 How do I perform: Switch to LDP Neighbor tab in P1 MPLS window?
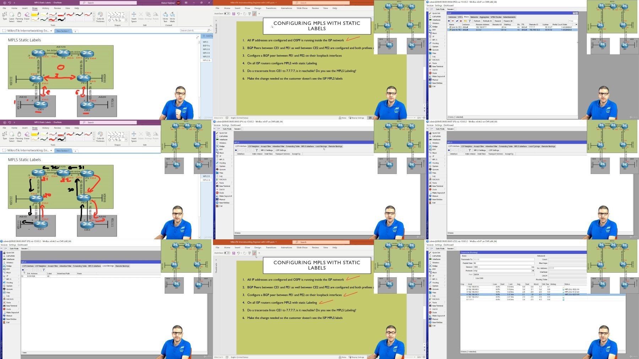pyautogui.click(x=253, y=146)
